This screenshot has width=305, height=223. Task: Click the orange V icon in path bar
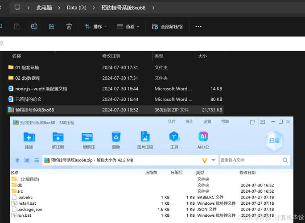204,161
